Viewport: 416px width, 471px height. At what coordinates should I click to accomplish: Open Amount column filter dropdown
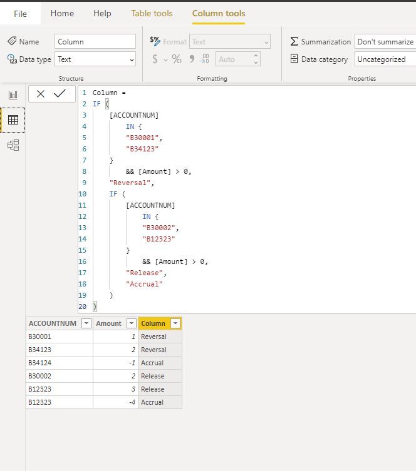click(132, 323)
